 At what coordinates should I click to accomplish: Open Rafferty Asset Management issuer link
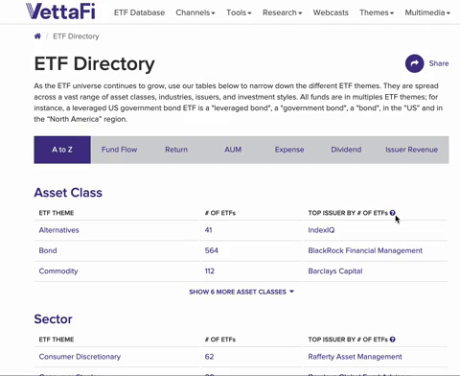pos(355,357)
